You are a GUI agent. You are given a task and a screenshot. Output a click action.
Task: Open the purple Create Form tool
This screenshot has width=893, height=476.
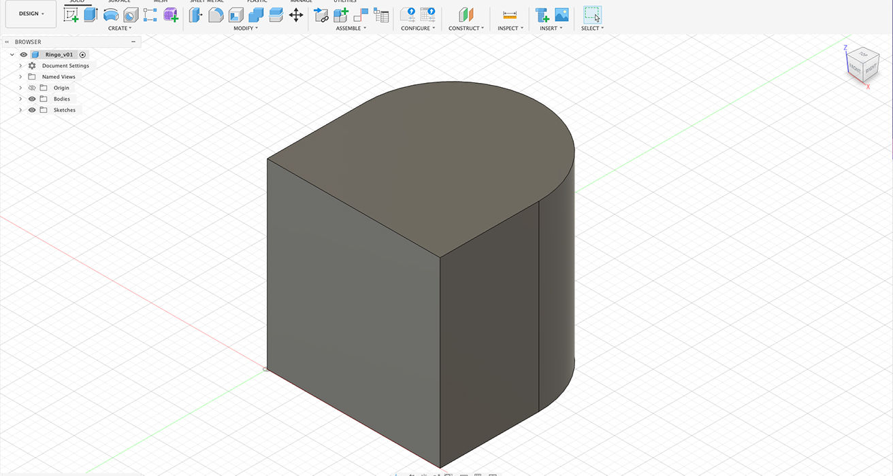click(171, 14)
